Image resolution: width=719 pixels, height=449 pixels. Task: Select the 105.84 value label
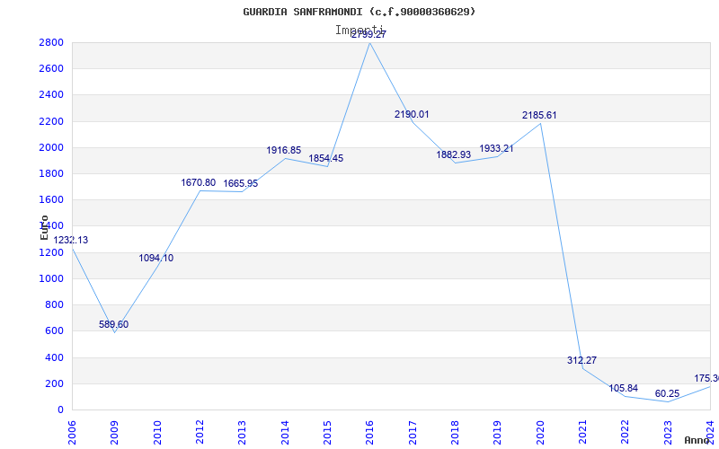click(x=623, y=389)
